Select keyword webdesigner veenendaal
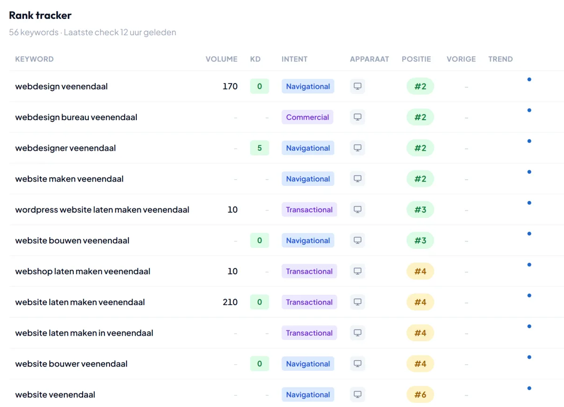 point(65,148)
